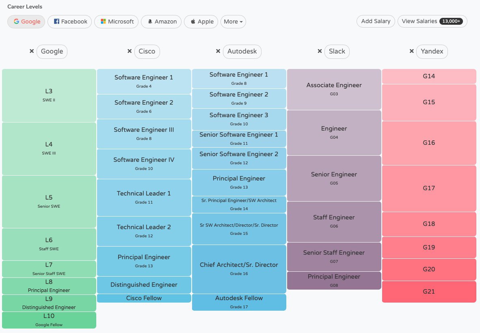The image size is (480, 333).
Task: Select Google L8 Principal Engineer block
Action: 49,286
